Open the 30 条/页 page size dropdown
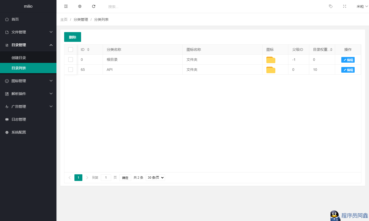The image size is (369, 221). 155,178
